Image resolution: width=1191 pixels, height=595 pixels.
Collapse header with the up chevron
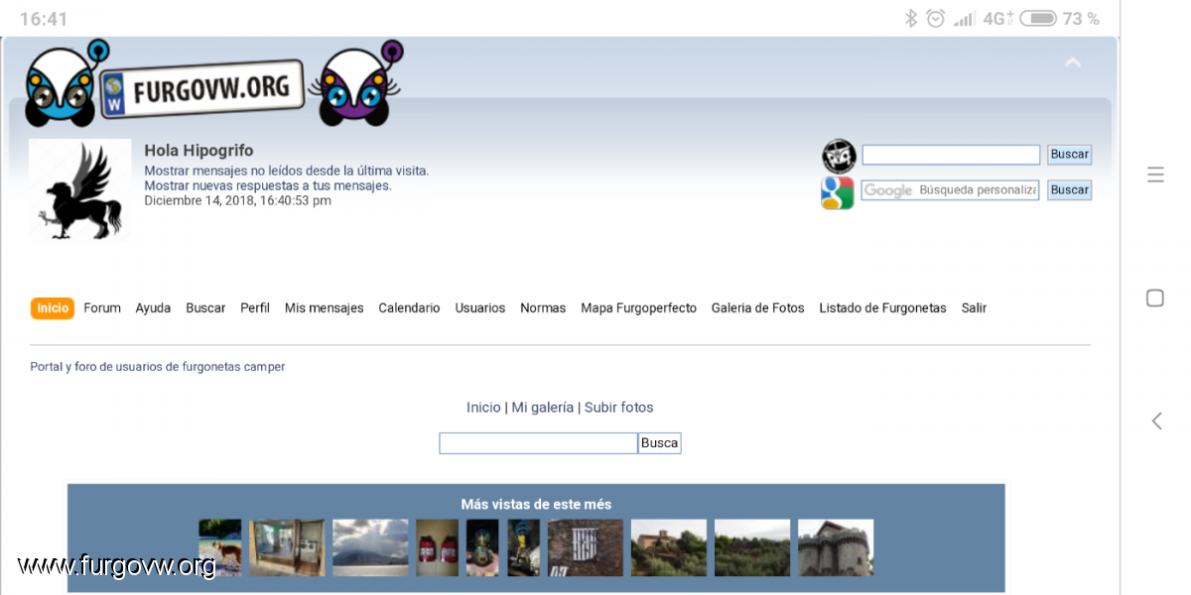(x=1072, y=62)
